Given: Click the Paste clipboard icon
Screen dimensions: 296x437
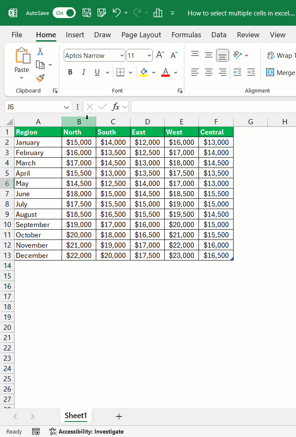Looking at the screenshot, I should [23, 55].
